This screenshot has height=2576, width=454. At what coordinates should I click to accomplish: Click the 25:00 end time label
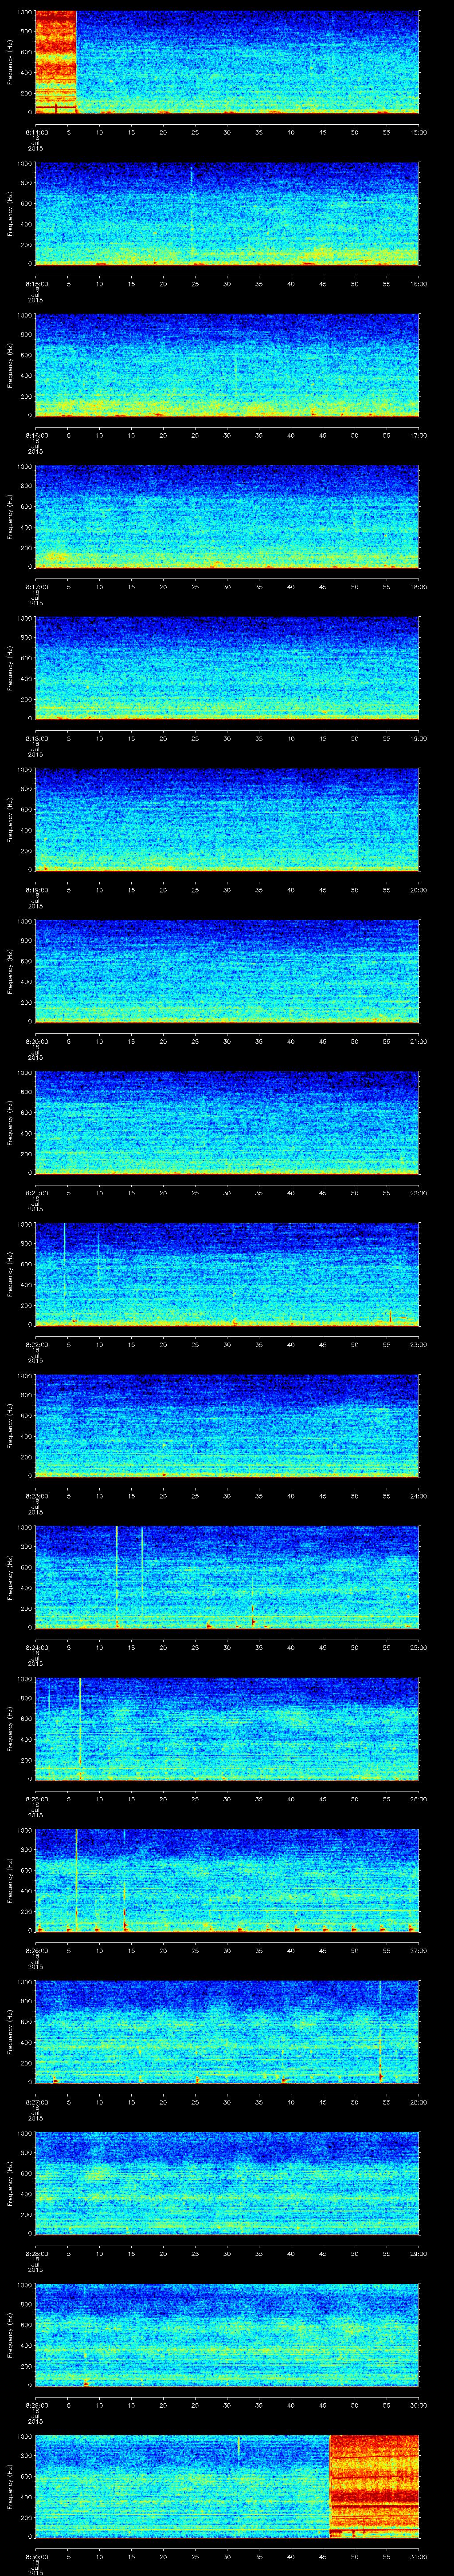pos(418,1647)
